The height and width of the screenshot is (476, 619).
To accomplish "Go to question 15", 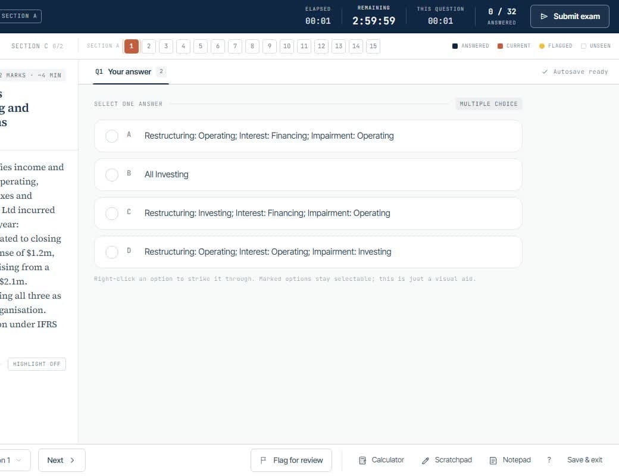I will (x=373, y=46).
